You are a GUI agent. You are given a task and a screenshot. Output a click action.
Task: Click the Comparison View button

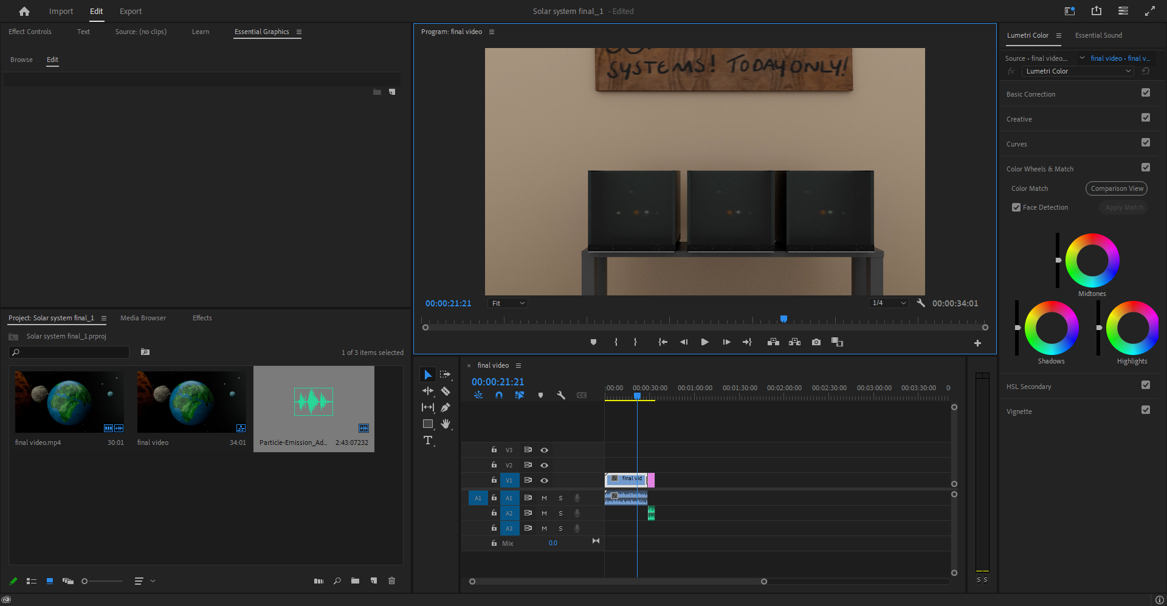pyautogui.click(x=1117, y=188)
